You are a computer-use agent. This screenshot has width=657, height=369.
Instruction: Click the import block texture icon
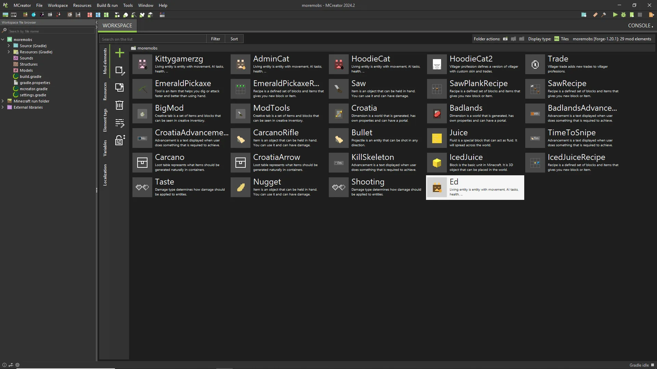pyautogui.click(x=25, y=15)
